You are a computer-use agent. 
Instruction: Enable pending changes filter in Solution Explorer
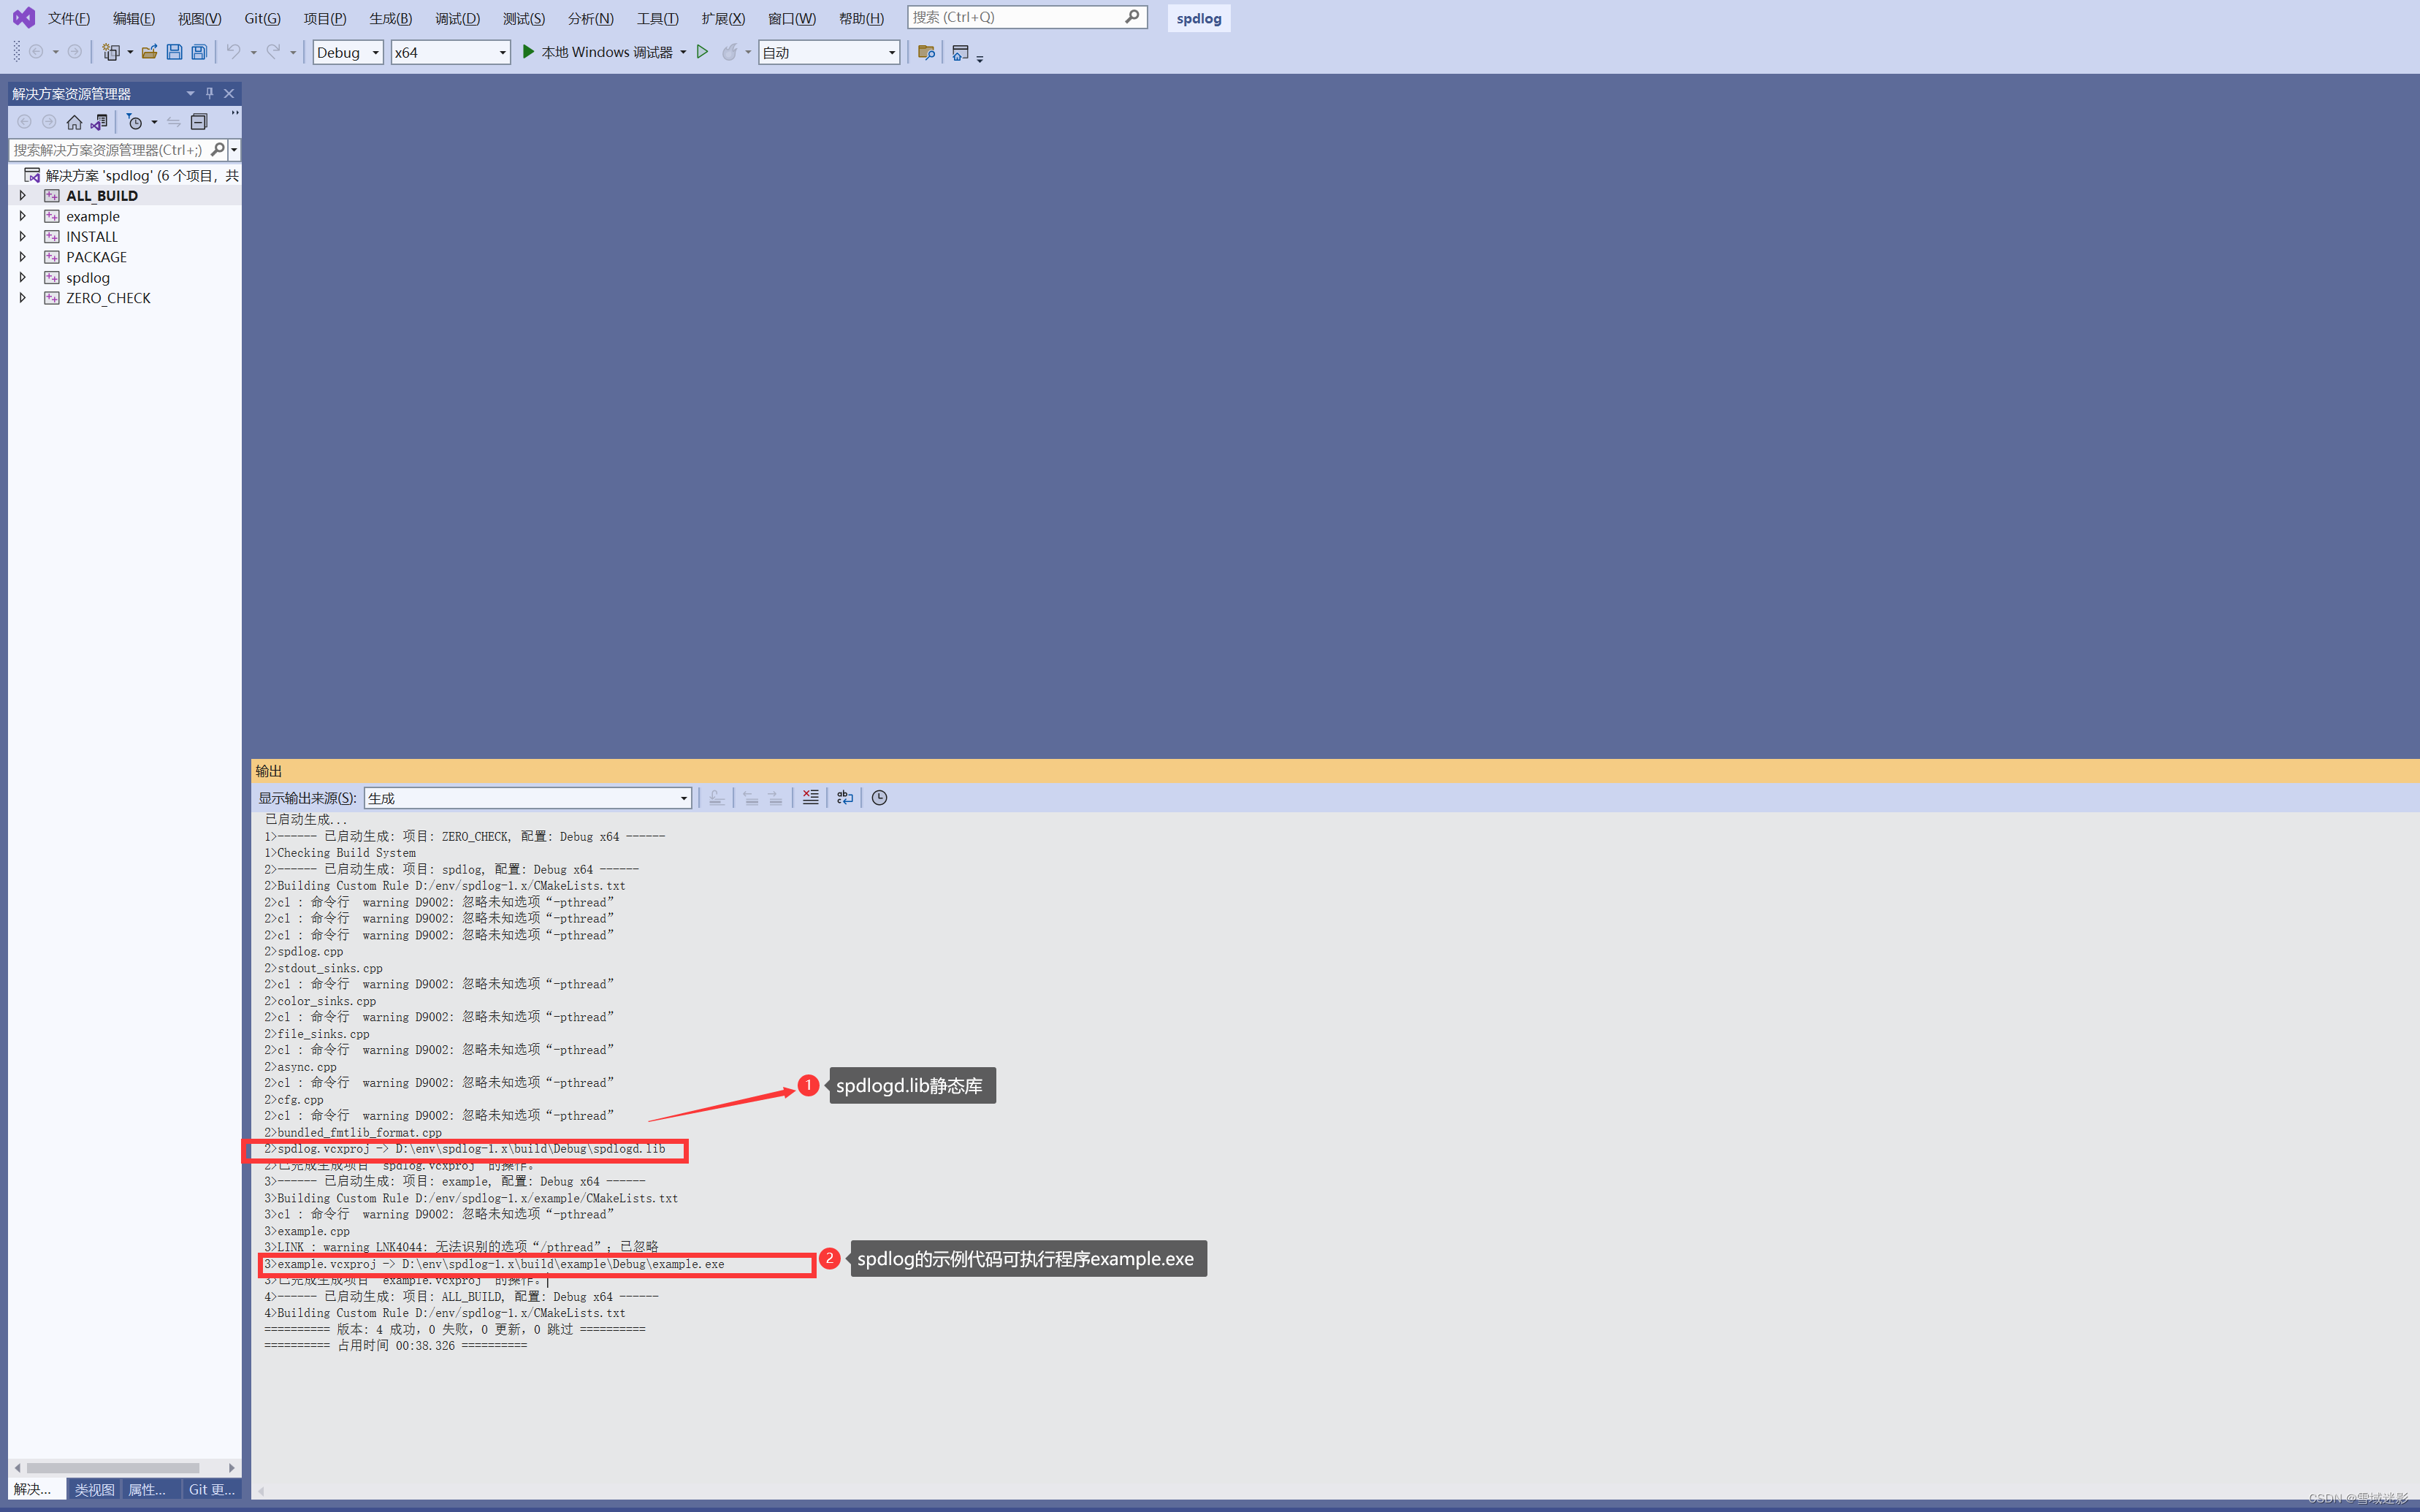click(137, 122)
